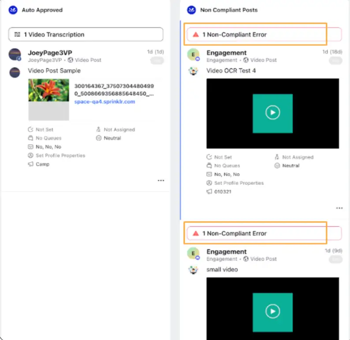Click No Queues icon in JoeyPage3VP post
Screen dimensions: 350x340
[x=30, y=138]
